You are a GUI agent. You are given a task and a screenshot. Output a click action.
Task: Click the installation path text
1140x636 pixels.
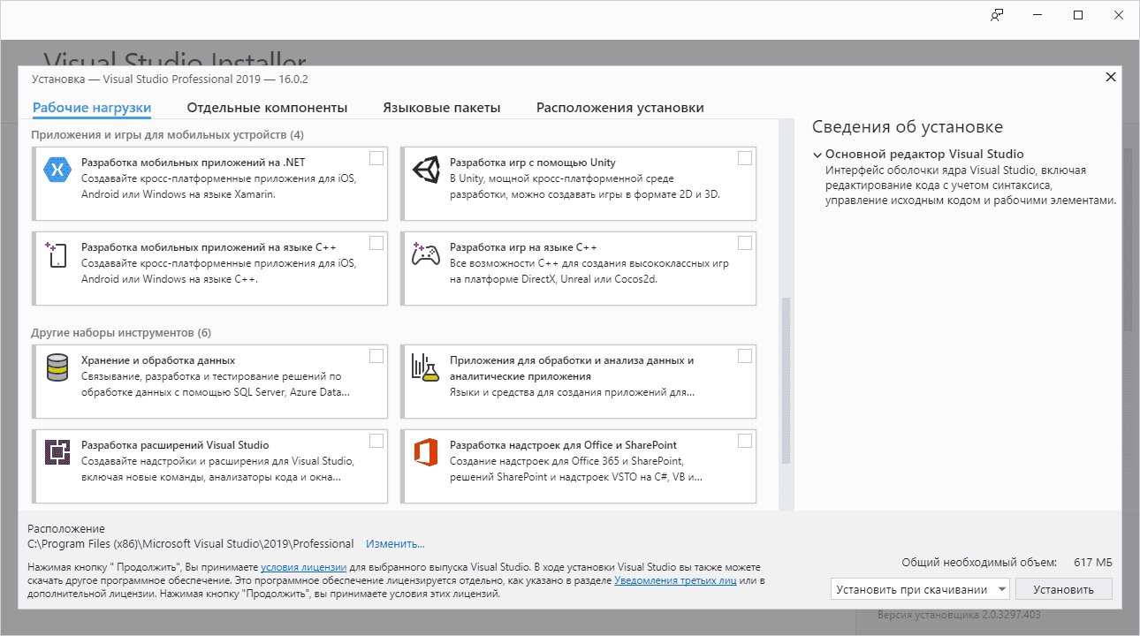click(191, 543)
